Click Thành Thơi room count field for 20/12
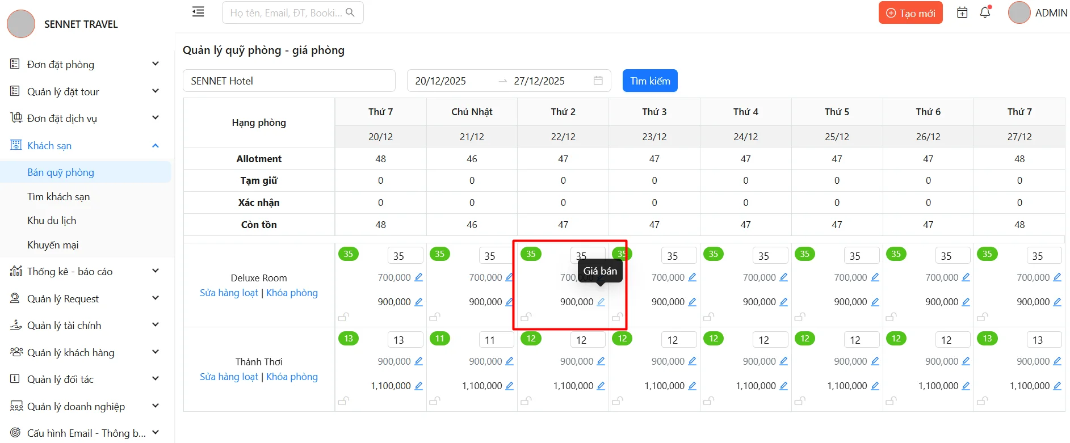Image resolution: width=1070 pixels, height=443 pixels. point(405,340)
